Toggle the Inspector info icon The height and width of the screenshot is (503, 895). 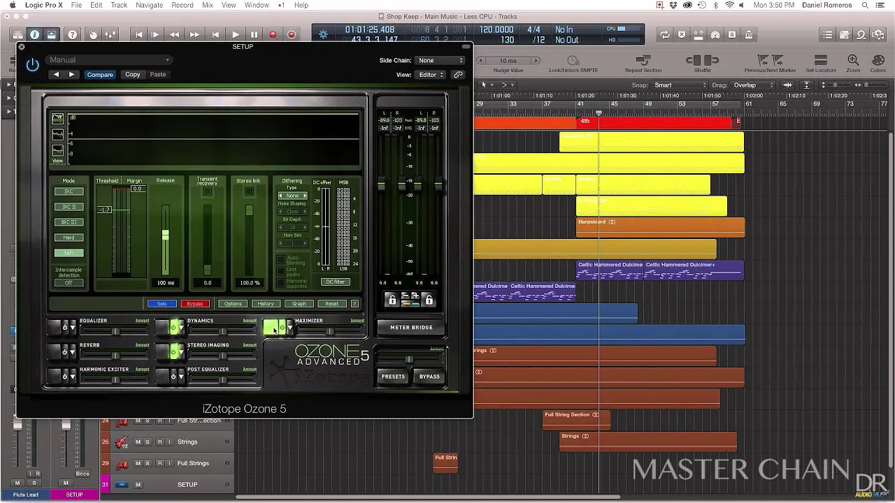pos(34,34)
